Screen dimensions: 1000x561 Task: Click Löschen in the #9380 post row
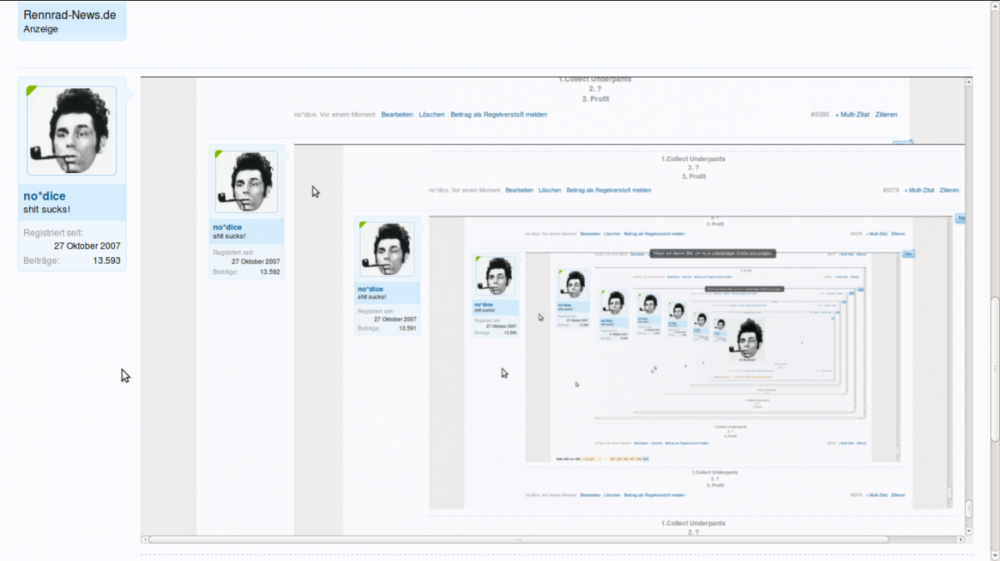pos(432,115)
